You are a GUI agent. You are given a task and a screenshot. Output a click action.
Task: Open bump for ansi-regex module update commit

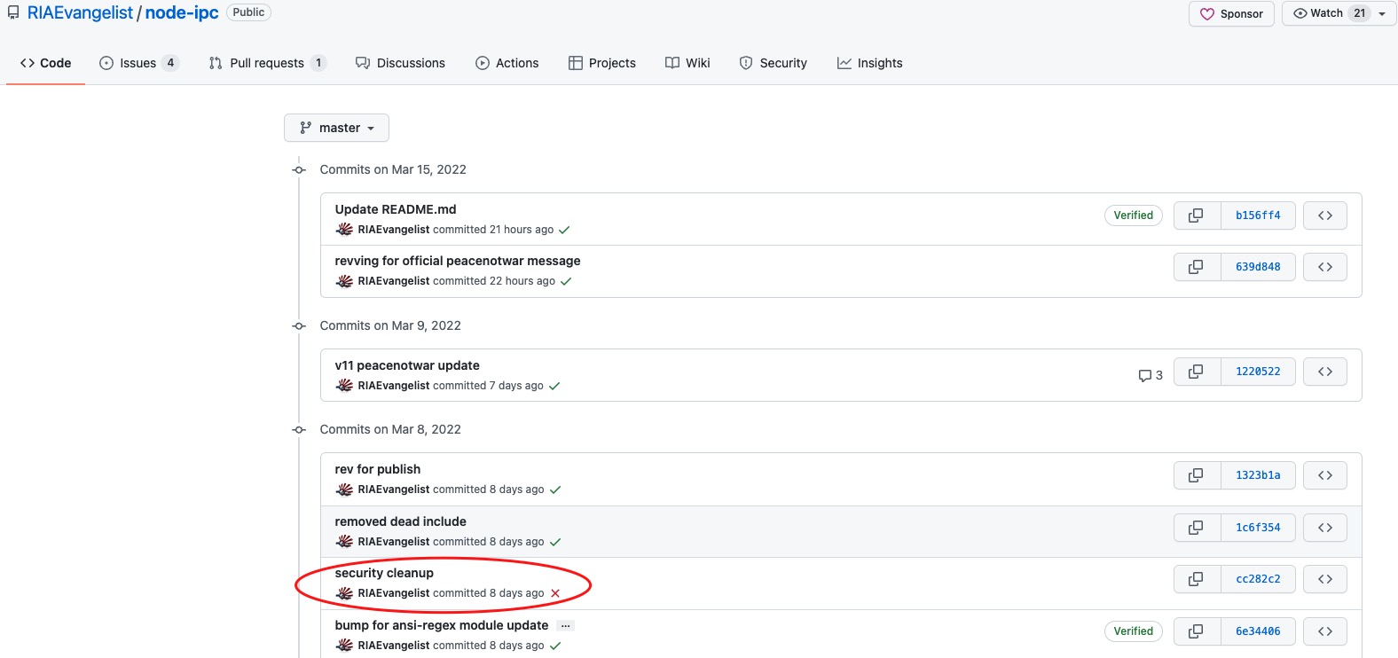coord(442,625)
